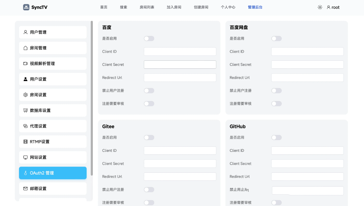The width and height of the screenshot is (364, 206).
Task: Focus the 百度 Client ID field
Action: [x=180, y=51]
